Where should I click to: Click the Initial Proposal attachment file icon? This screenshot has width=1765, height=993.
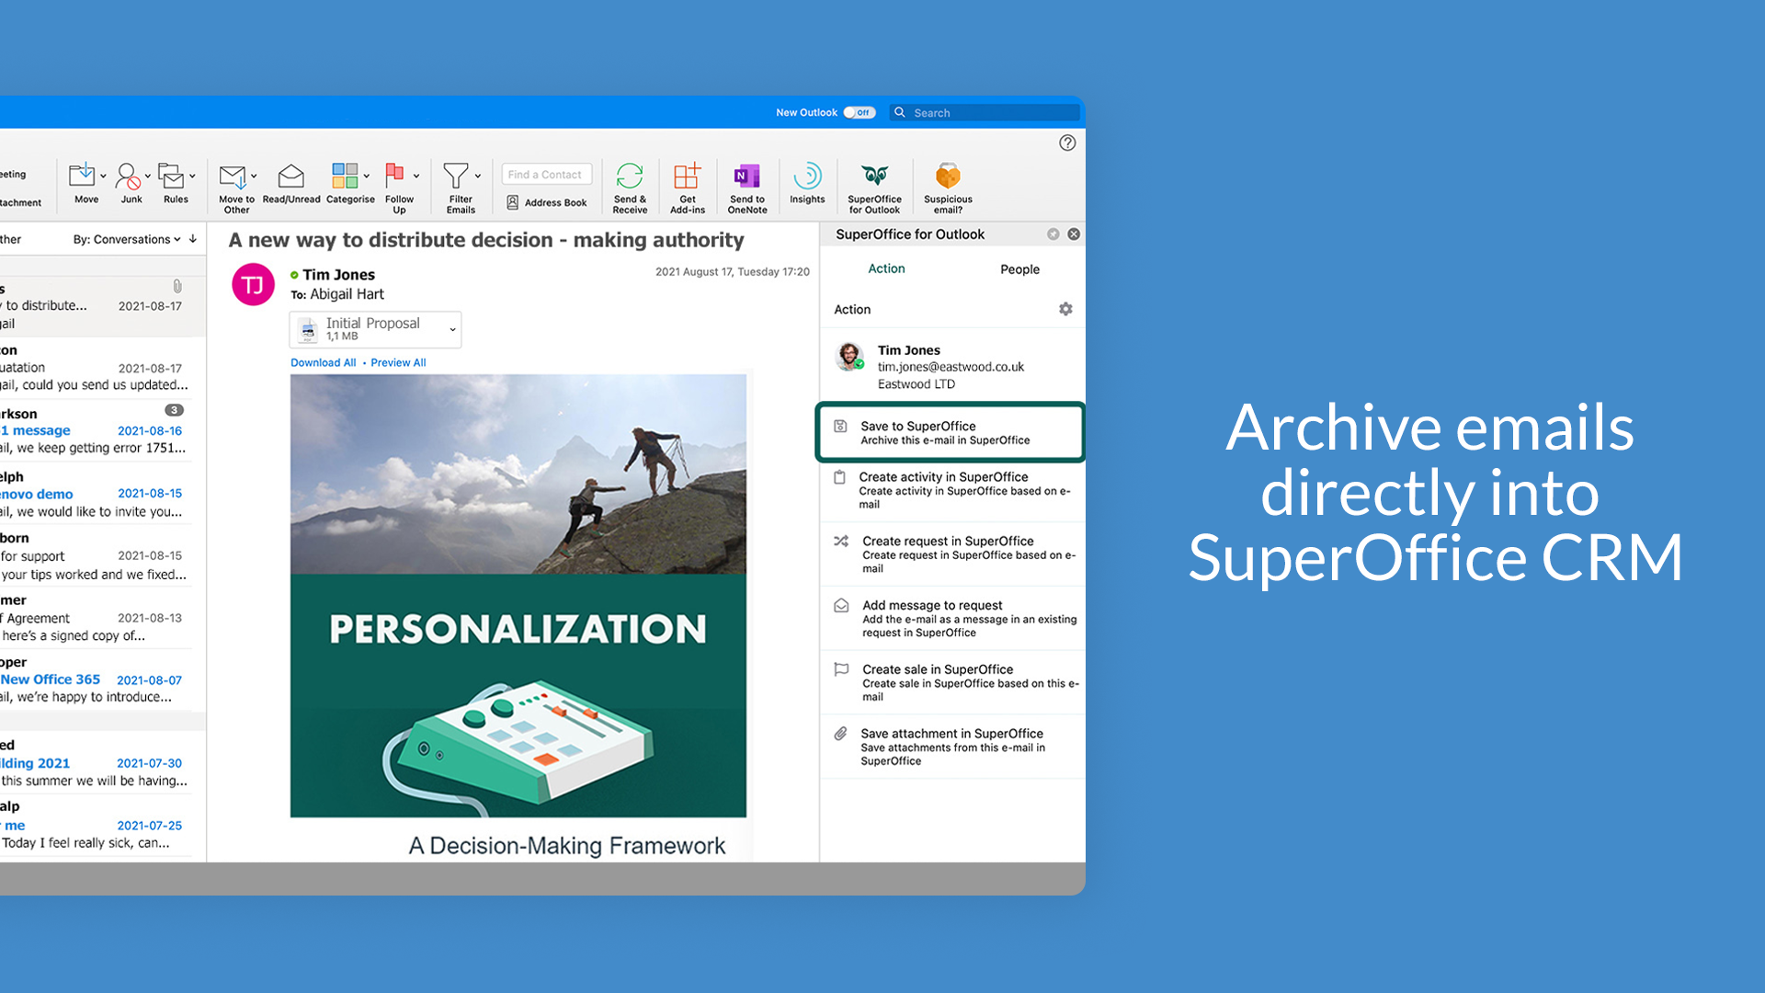click(x=309, y=330)
